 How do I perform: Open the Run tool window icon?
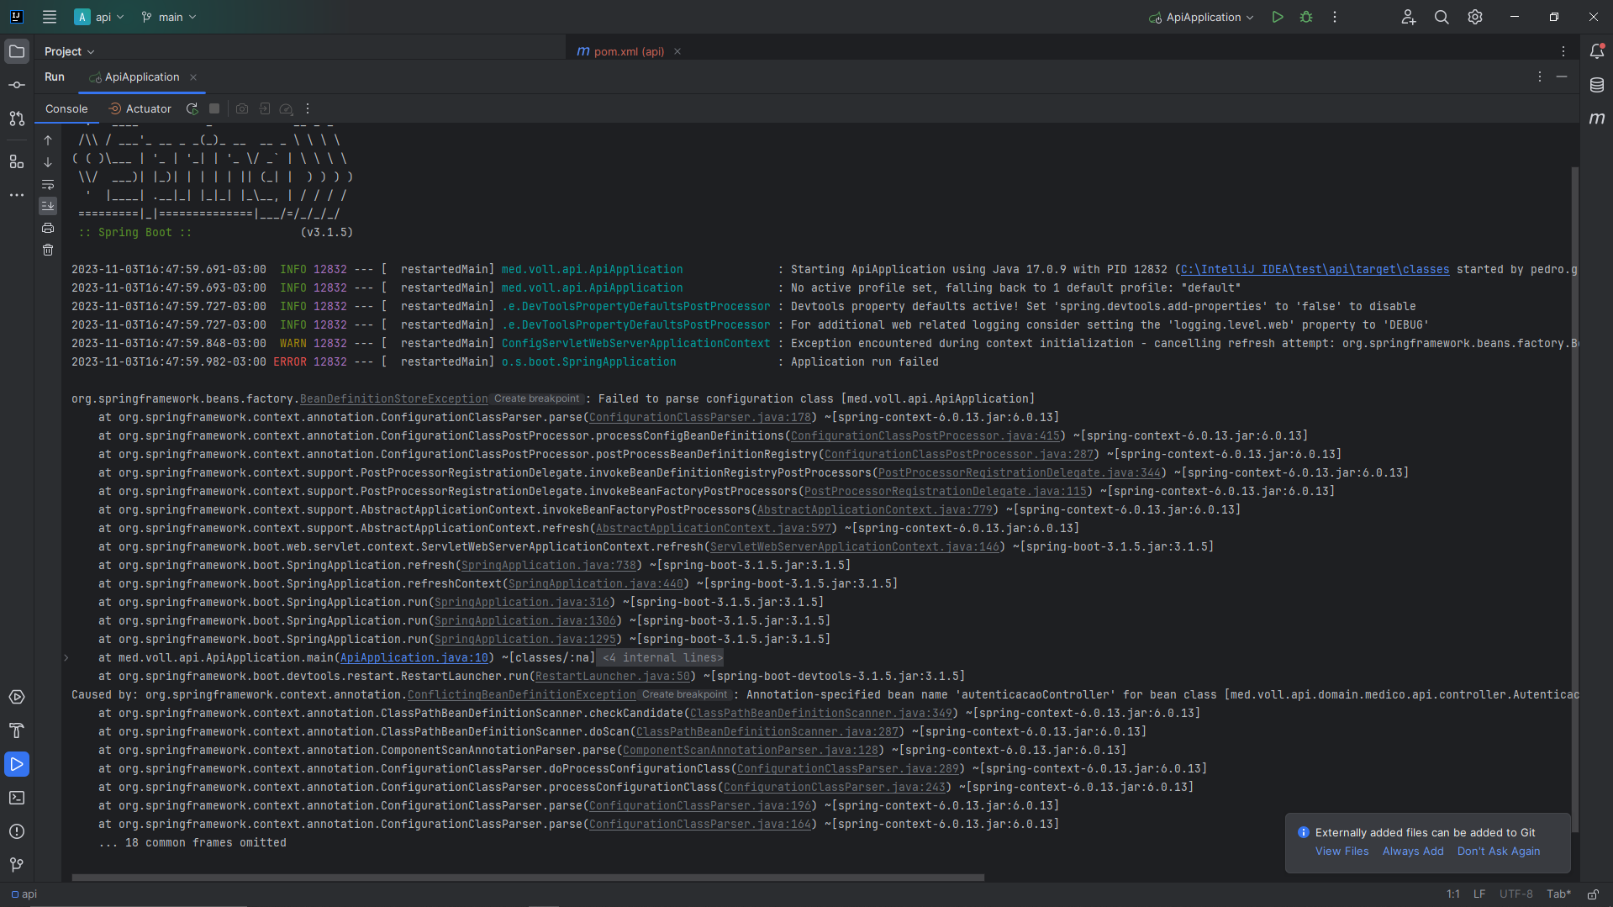pyautogui.click(x=17, y=764)
